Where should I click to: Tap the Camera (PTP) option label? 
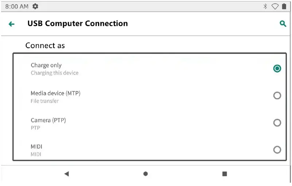[x=48, y=120]
